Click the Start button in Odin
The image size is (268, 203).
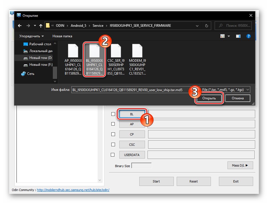tap(156, 181)
